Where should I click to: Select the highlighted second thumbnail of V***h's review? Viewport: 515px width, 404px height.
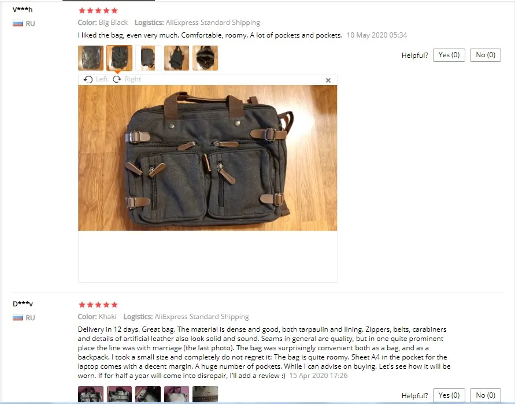(119, 58)
